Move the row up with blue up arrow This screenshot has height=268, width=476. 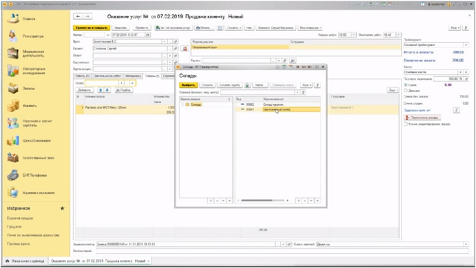[101, 90]
